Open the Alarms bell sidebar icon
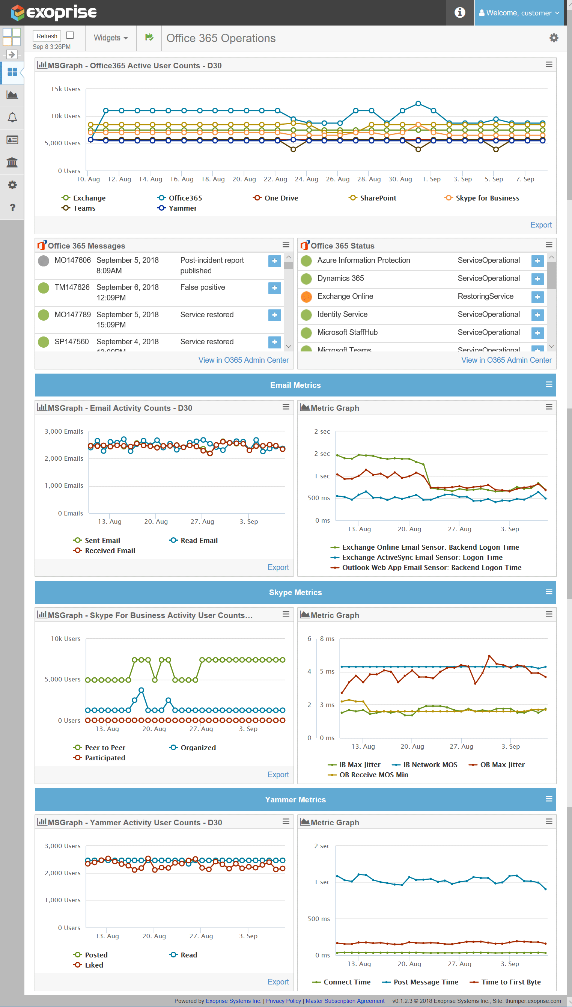The image size is (572, 1007). (x=12, y=117)
